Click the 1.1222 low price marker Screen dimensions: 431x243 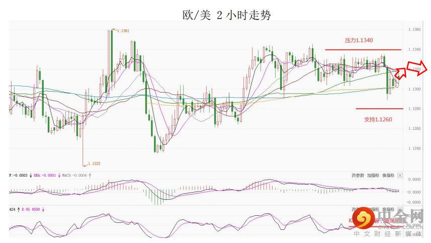94,164
